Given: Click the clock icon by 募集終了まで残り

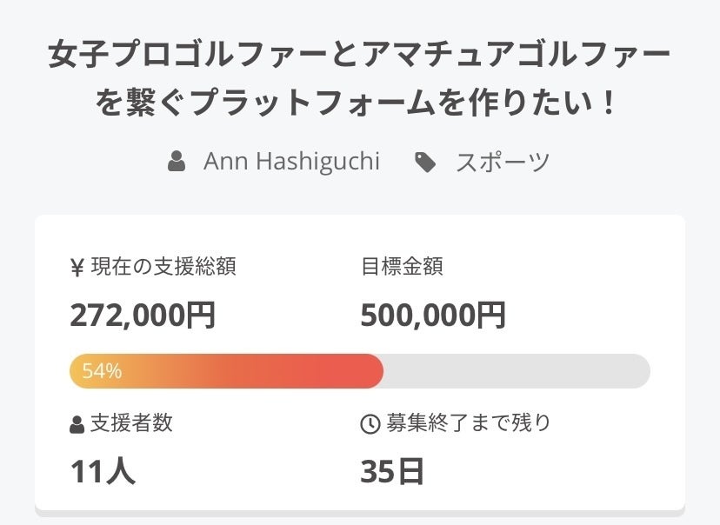Looking at the screenshot, I should tap(370, 424).
